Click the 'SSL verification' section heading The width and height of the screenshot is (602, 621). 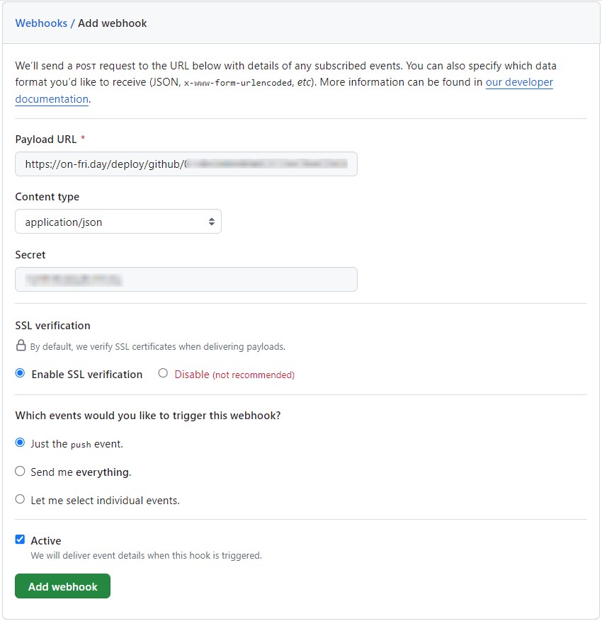pos(52,326)
